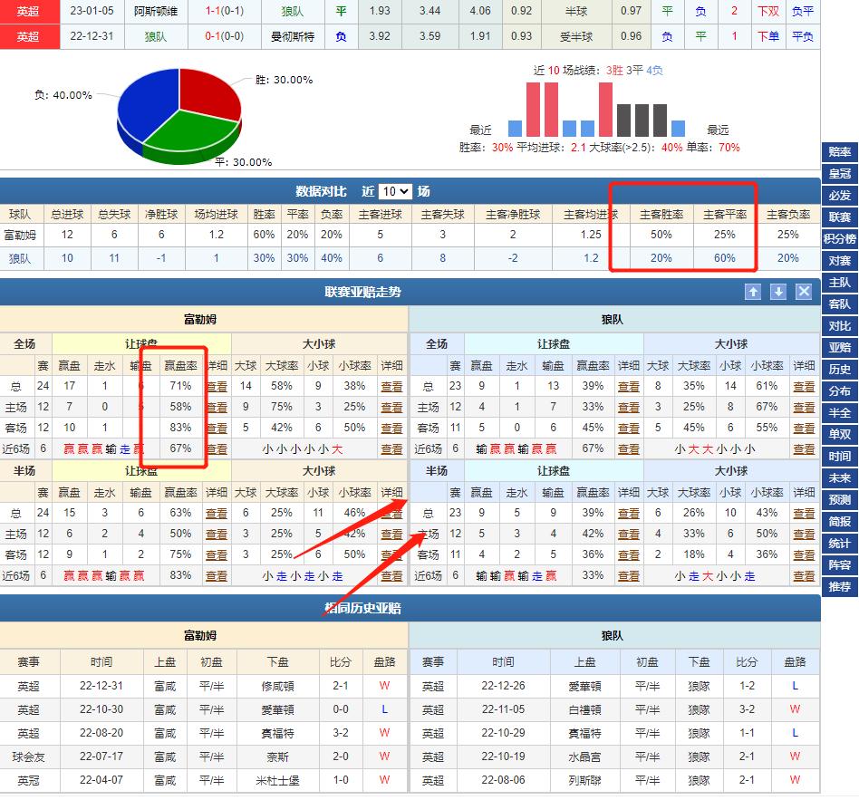The width and height of the screenshot is (859, 800).
Task: Click the 富勒姆 header in 联赛亚赔走势
Action: (200, 320)
